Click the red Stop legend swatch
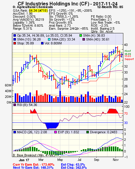135x169 pixels. [15, 43]
